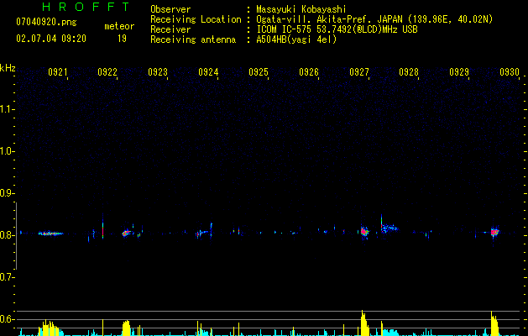
Task: Click the A504HB(yagi 4el) antenna text
Action: pos(296,39)
